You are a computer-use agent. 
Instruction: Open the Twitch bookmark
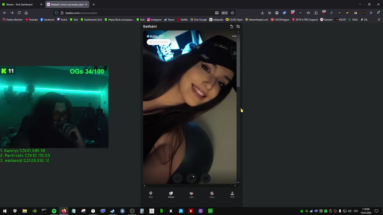pyautogui.click(x=62, y=20)
